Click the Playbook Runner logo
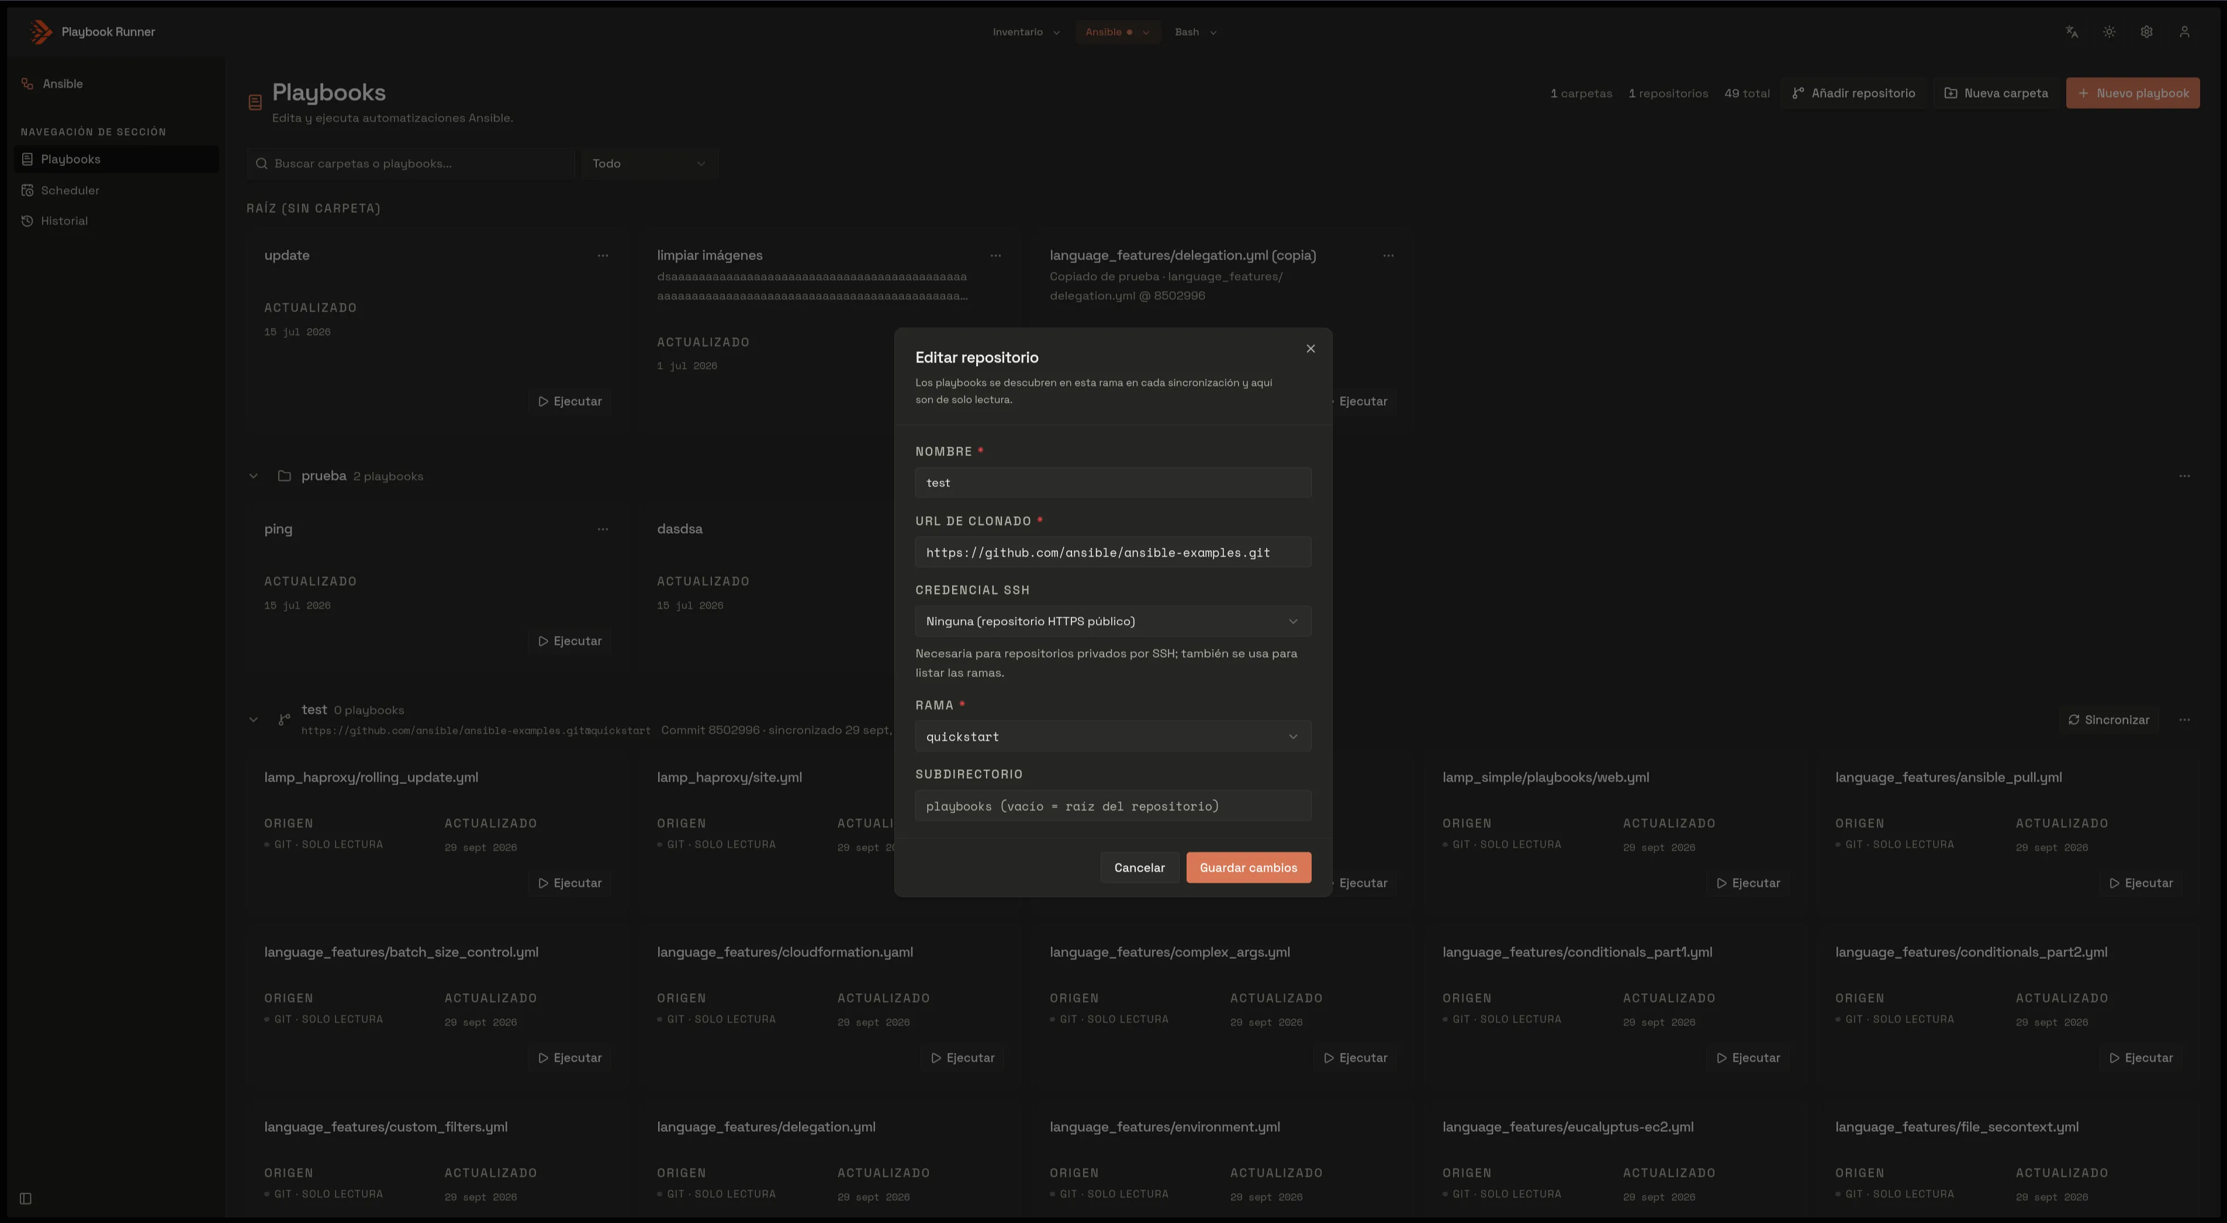 coord(41,32)
